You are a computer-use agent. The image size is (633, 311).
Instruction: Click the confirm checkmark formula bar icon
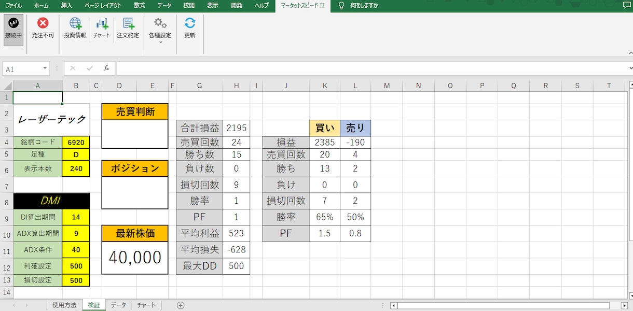[90, 68]
